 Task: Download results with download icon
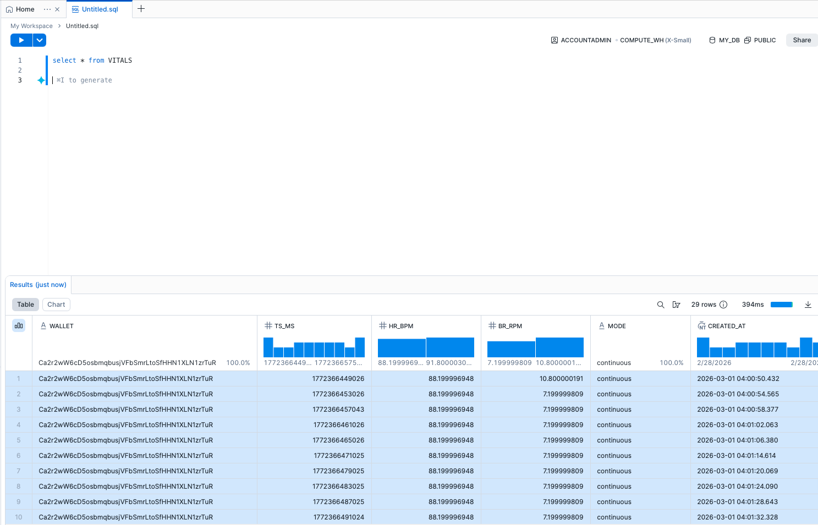pos(808,305)
